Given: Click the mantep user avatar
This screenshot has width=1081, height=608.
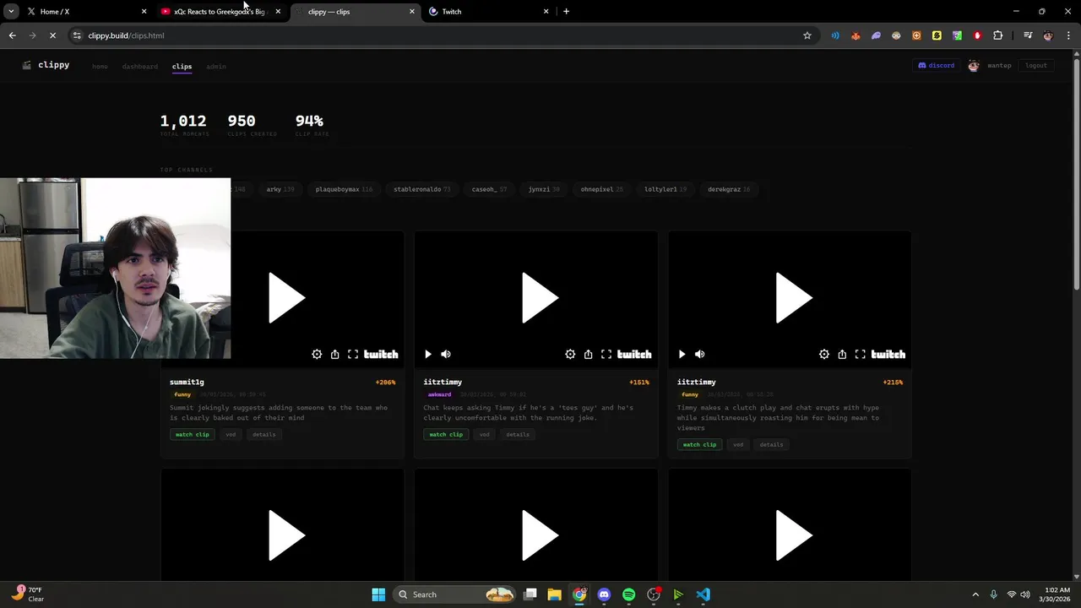Looking at the screenshot, I should point(974,66).
